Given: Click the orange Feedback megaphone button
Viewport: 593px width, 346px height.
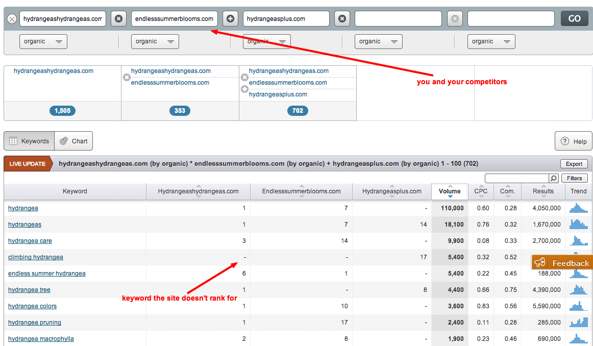Looking at the screenshot, I should (562, 263).
